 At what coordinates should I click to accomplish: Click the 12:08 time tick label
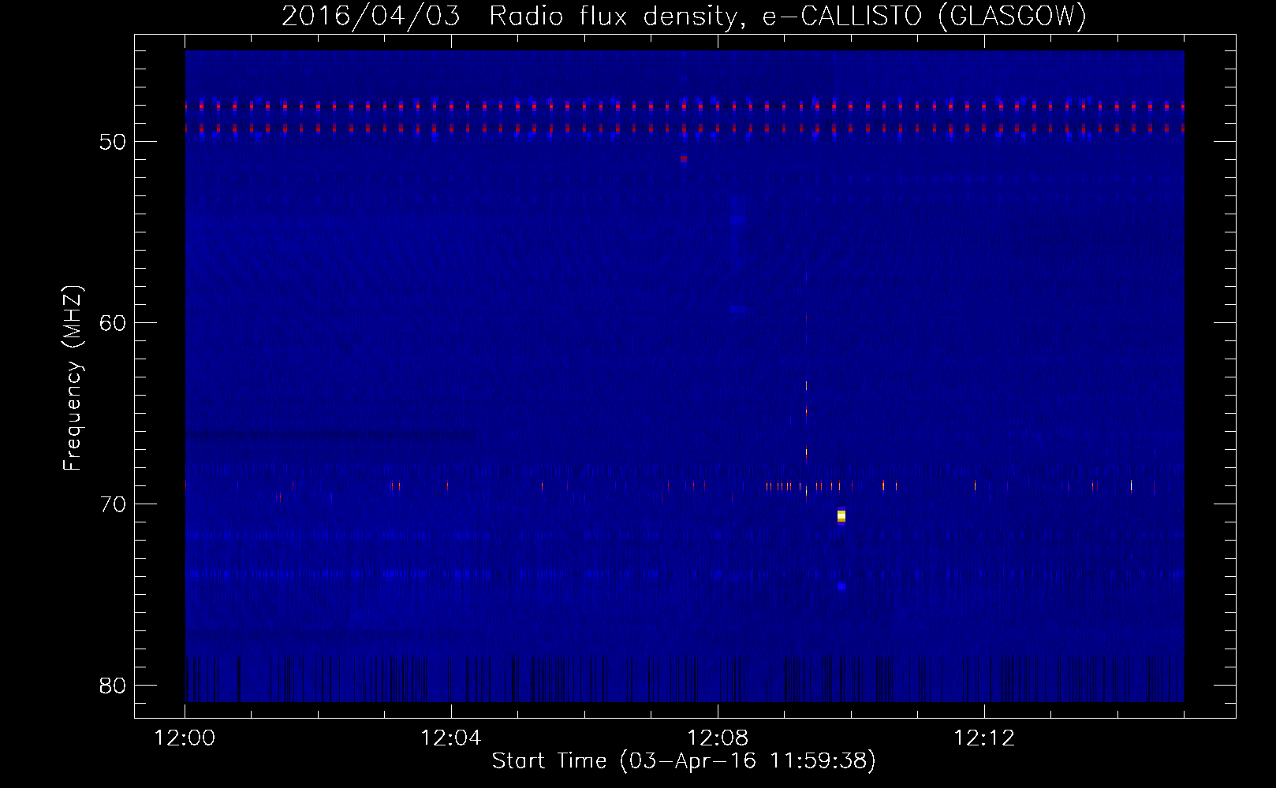(x=718, y=738)
